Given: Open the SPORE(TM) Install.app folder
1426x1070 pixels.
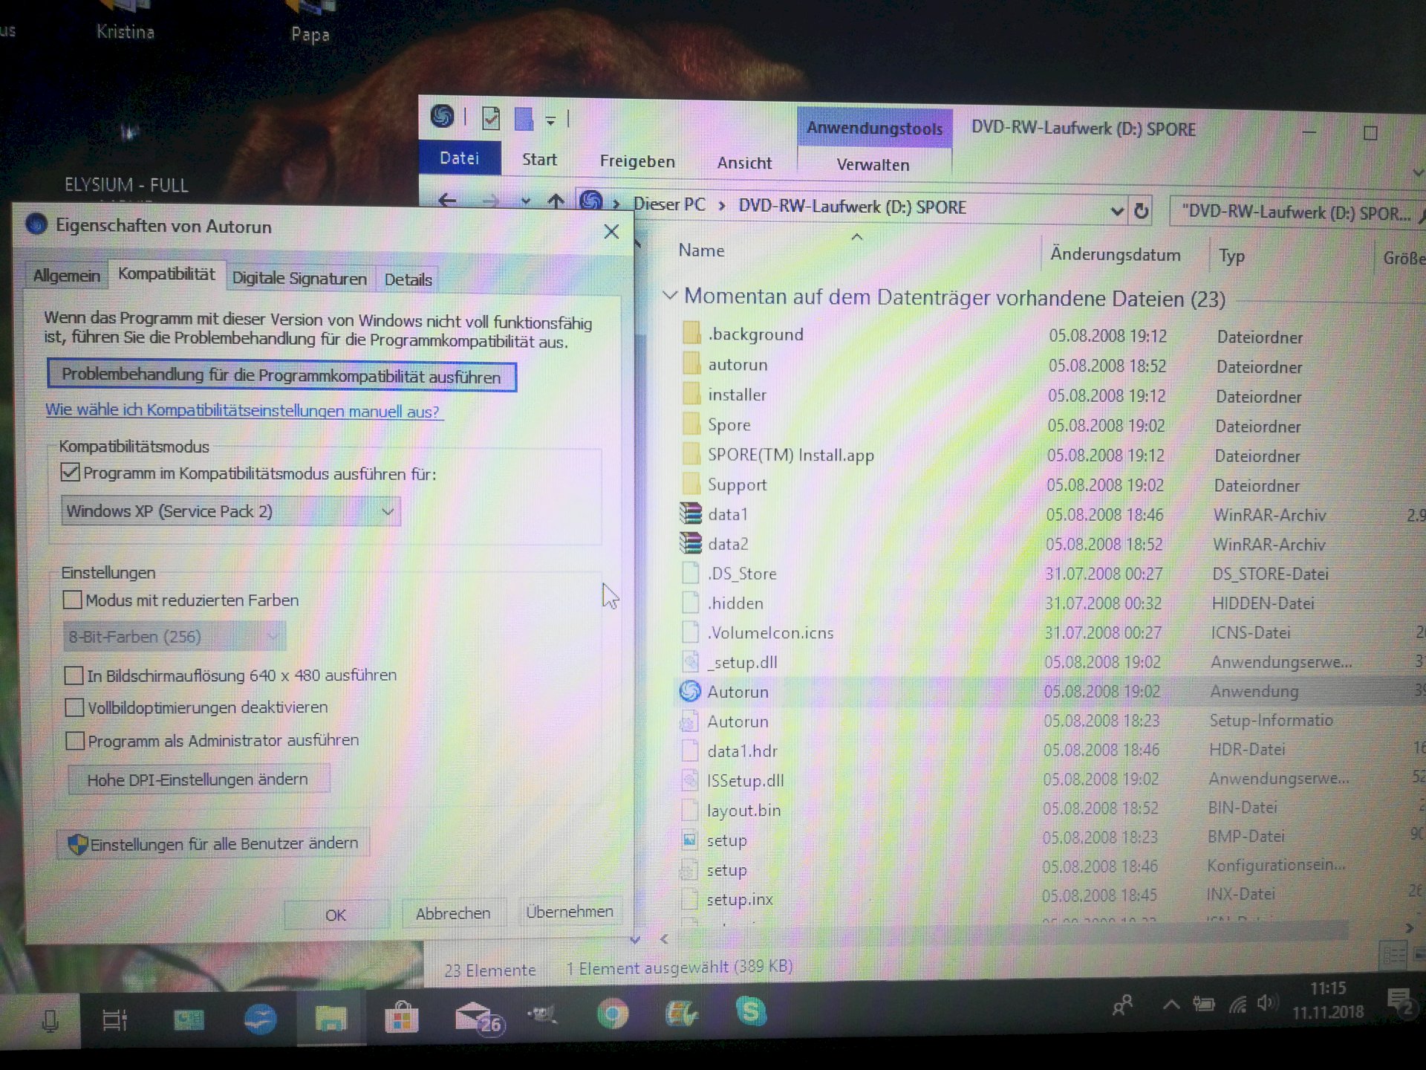Looking at the screenshot, I should pos(791,455).
